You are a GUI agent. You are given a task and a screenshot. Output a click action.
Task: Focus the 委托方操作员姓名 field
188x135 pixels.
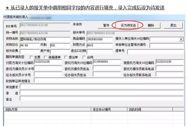pos(107,68)
